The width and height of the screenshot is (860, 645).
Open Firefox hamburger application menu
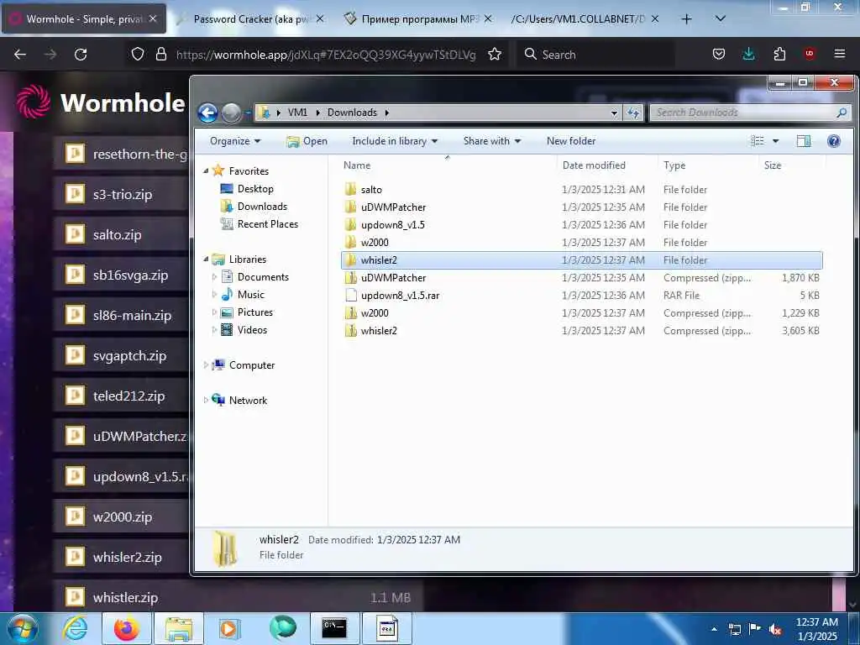[839, 54]
